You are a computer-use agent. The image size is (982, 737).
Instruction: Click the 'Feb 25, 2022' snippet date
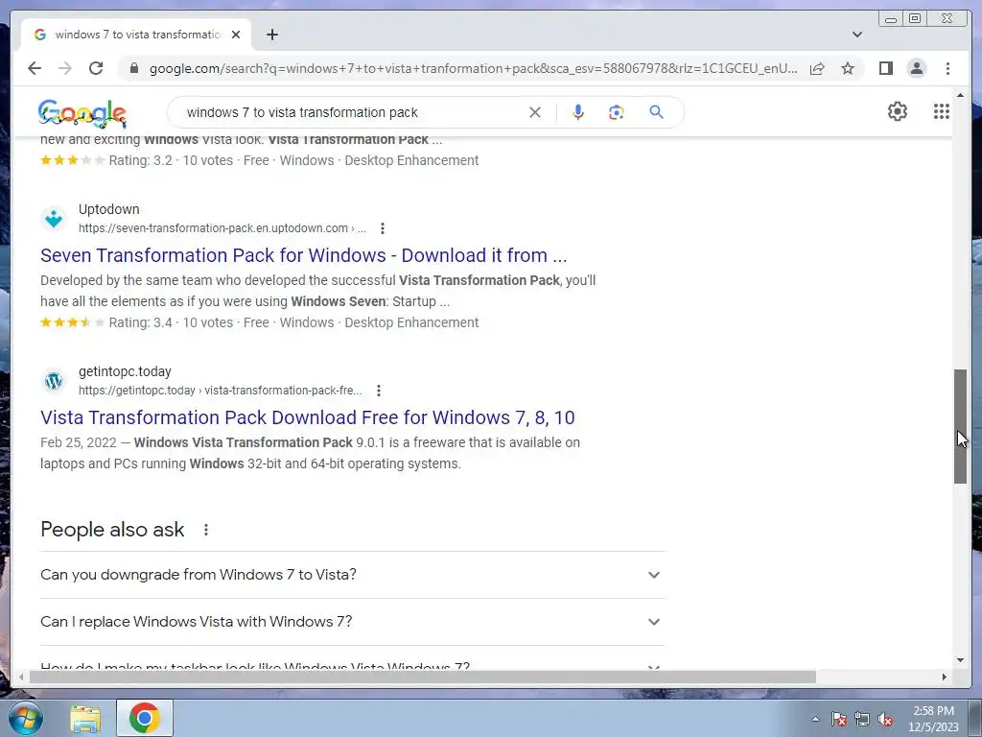point(79,442)
